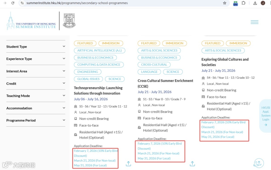Share the Technopreneurship programme card
271x170 pixels.
[x=128, y=164]
